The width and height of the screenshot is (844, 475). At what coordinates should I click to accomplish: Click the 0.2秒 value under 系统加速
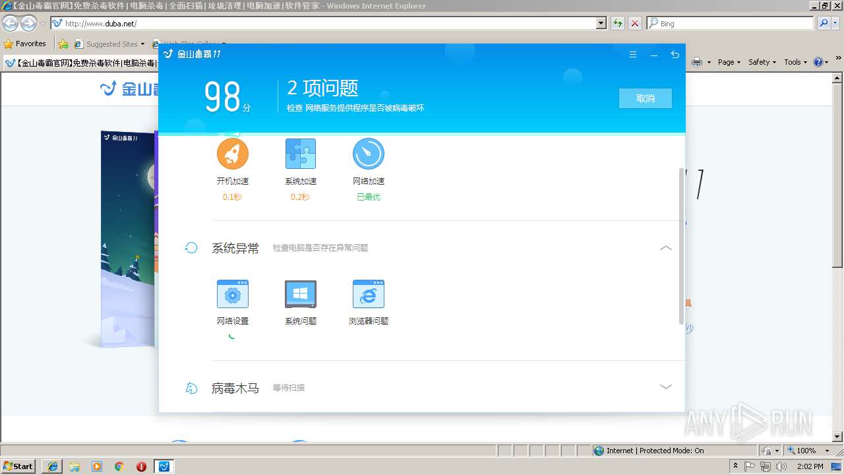pyautogui.click(x=300, y=197)
